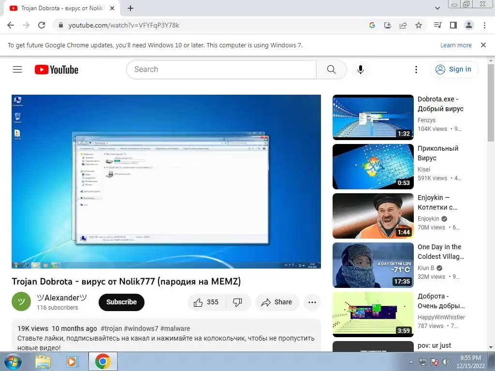Viewport: 495px width, 371px height.
Task: Toggle the Chrome side panel
Action: (453, 25)
